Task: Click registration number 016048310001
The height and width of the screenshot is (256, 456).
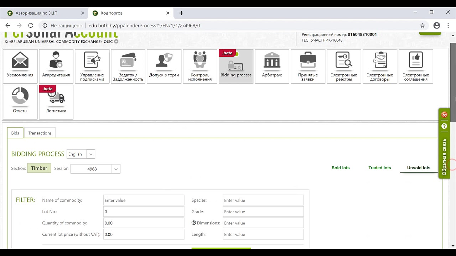Action: pos(362,34)
